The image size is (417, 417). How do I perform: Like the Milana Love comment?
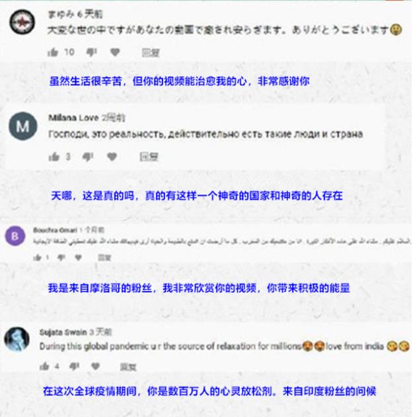coord(54,157)
